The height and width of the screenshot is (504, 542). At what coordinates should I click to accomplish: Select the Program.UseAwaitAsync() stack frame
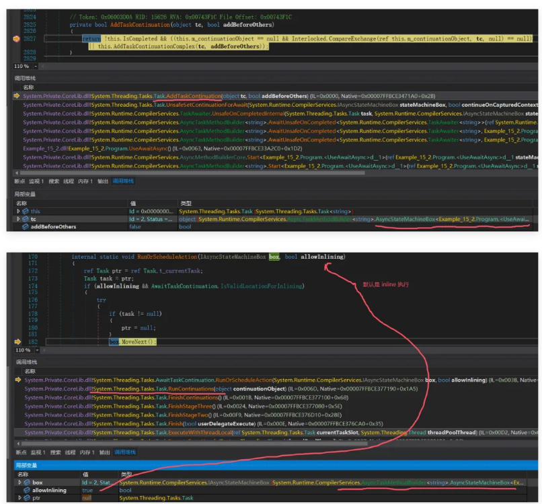(163, 149)
